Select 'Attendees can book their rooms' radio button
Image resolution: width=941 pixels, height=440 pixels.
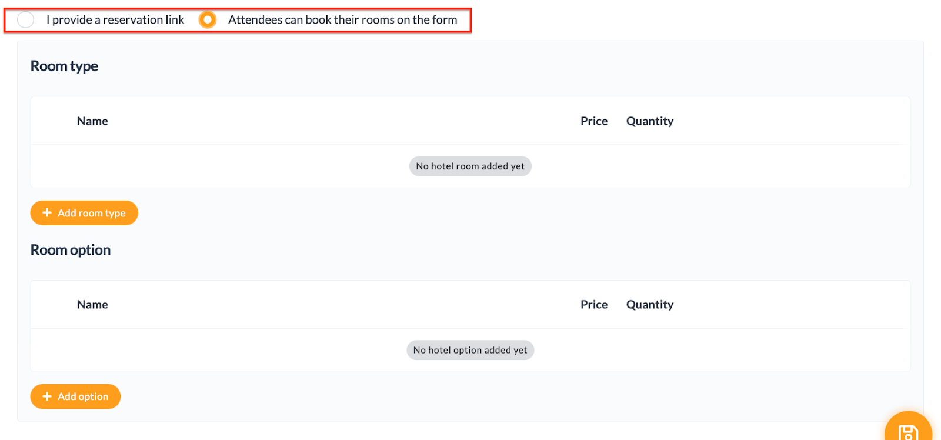click(x=208, y=19)
